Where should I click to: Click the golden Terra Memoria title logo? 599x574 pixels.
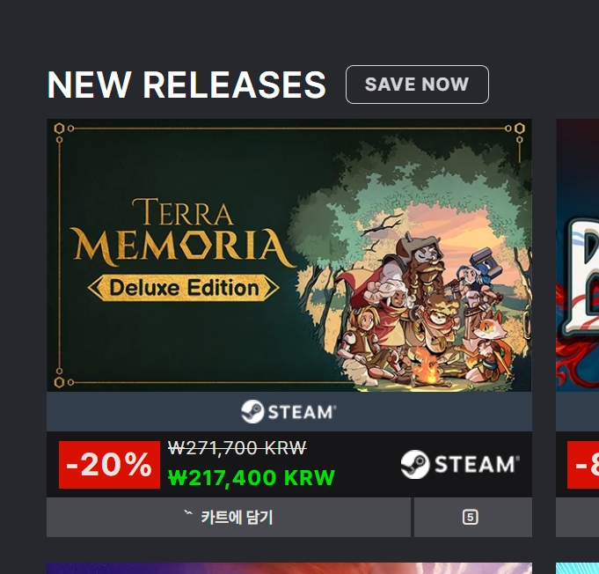point(183,232)
